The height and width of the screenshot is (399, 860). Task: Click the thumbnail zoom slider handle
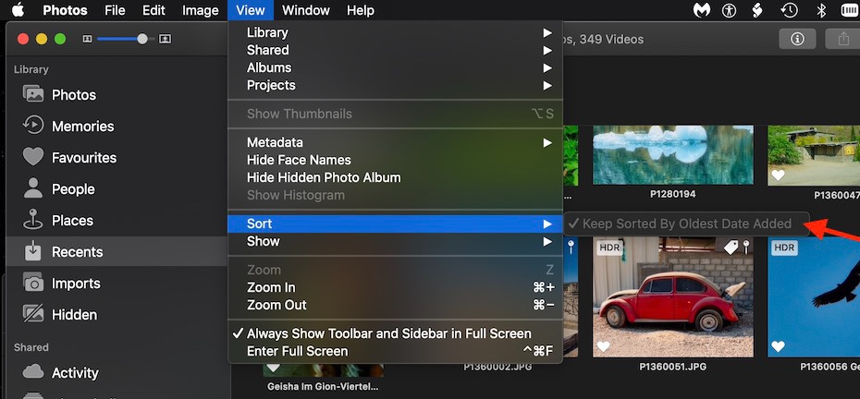[142, 39]
